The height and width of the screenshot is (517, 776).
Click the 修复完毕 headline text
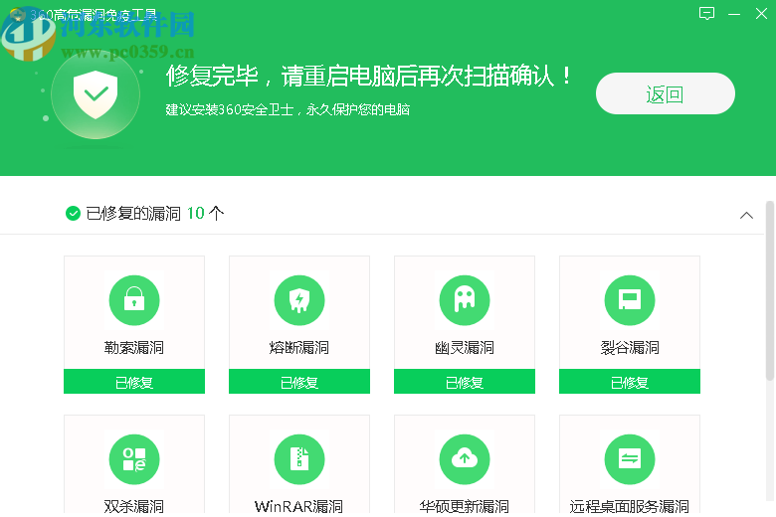(x=369, y=77)
